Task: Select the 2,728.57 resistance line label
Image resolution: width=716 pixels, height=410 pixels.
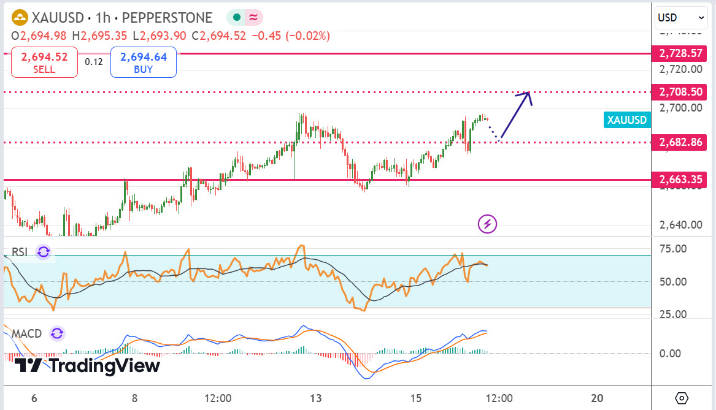Action: pyautogui.click(x=680, y=53)
